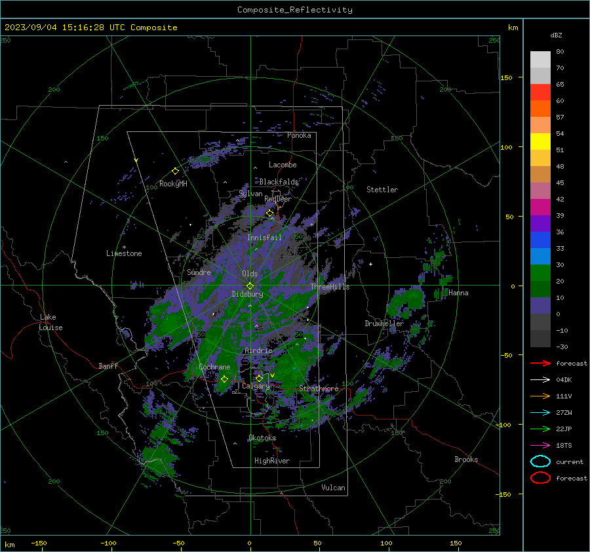Click the Banff town label
Image resolution: width=590 pixels, height=552 pixels.
coord(108,366)
